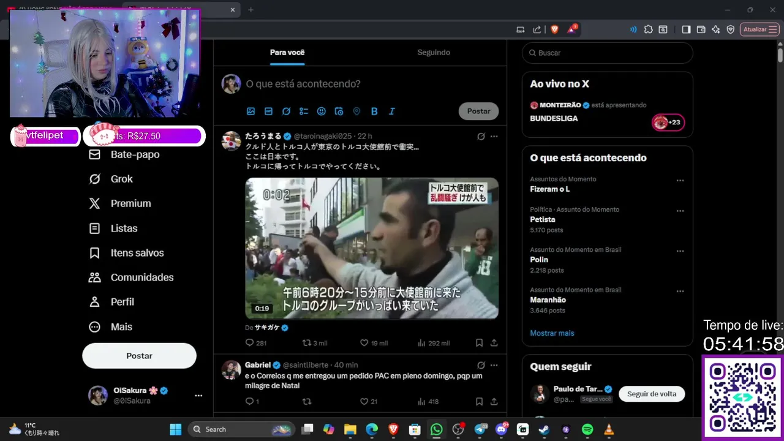
Task: Open new browser tab
Action: tap(251, 10)
